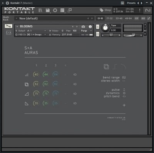Click volume layer 2 knob showing 44

[x=46, y=75]
